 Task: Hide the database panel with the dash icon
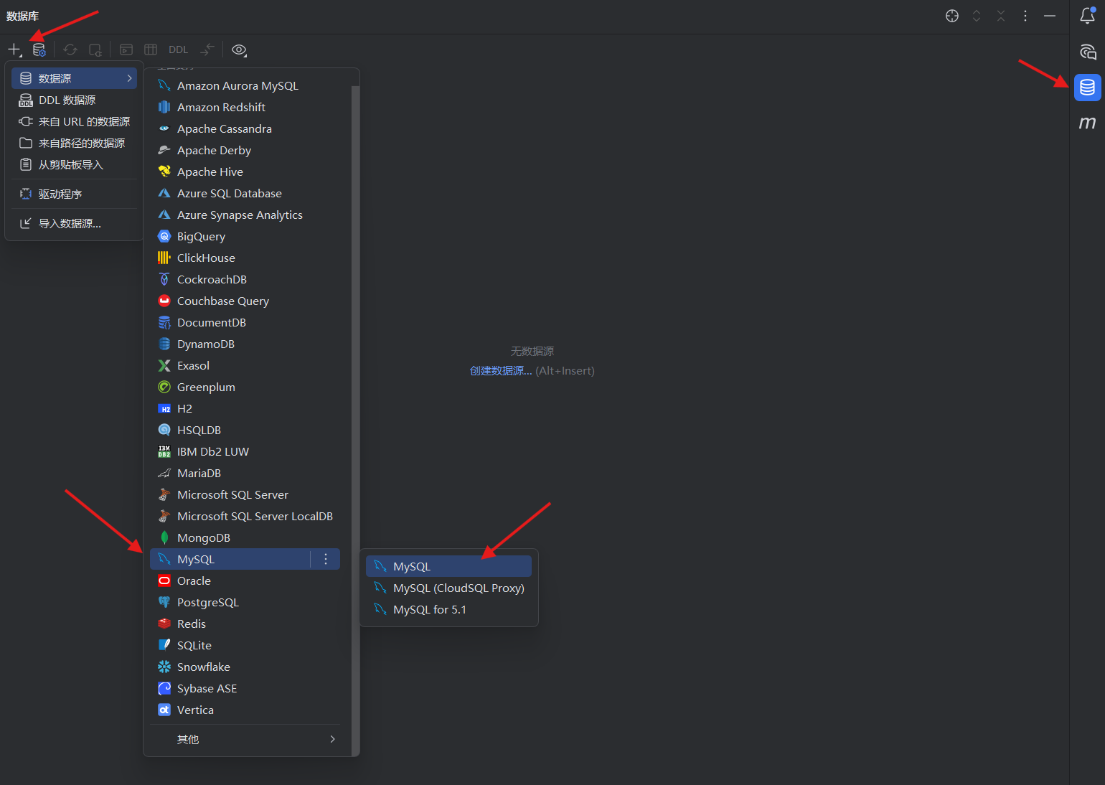1050,16
